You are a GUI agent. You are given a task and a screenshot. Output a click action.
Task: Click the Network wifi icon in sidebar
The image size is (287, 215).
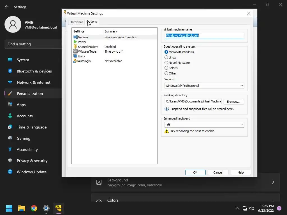[10, 82]
